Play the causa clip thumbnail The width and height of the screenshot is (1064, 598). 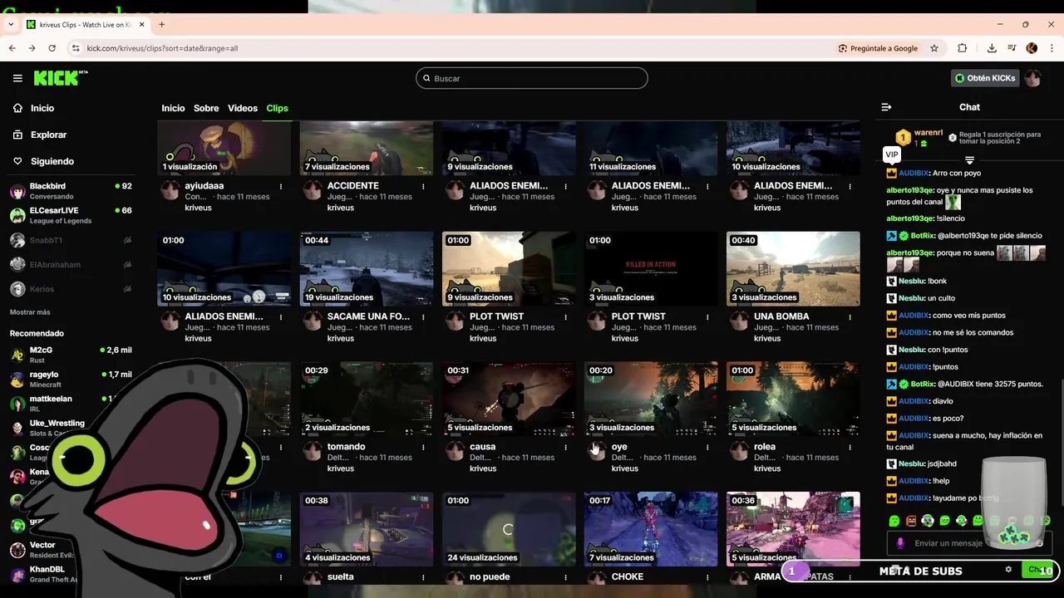click(509, 399)
